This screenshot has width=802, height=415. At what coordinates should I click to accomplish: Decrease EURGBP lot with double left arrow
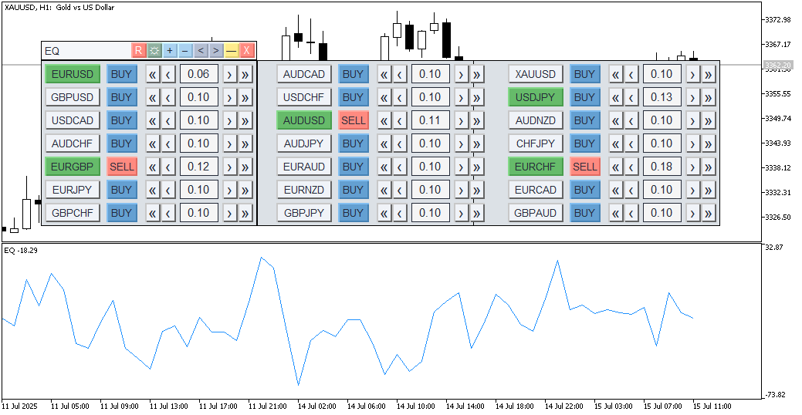click(x=152, y=167)
